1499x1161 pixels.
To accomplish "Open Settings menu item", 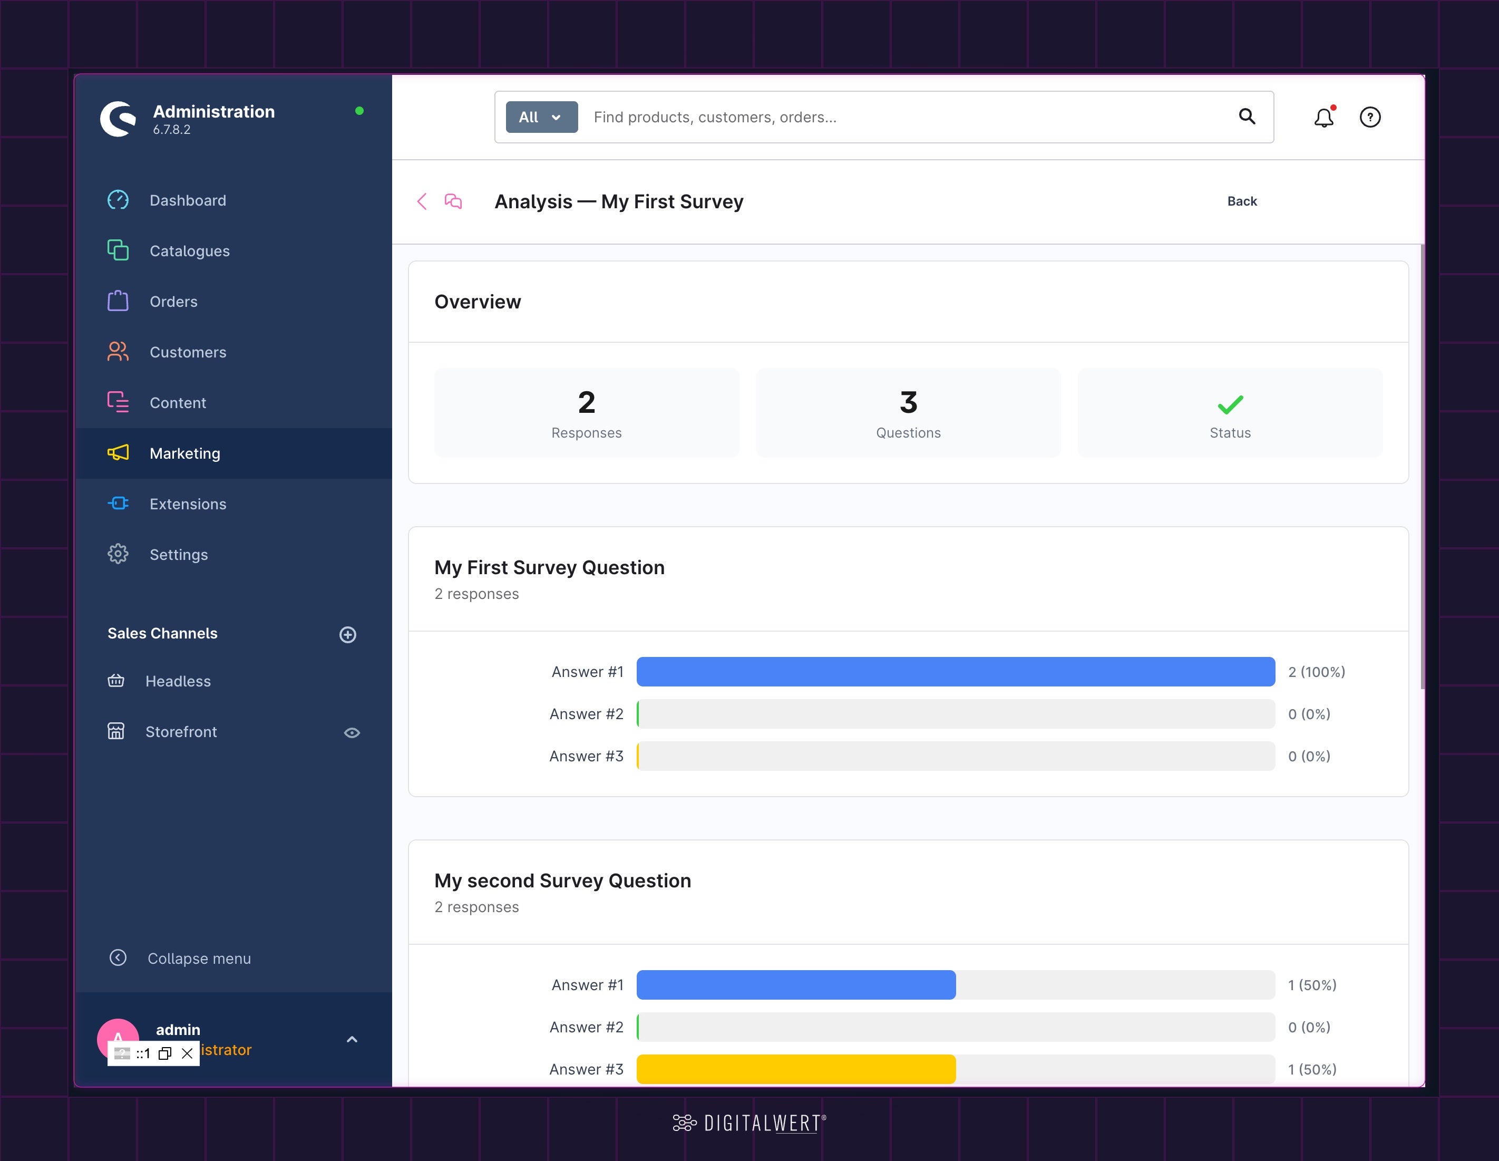I will click(x=233, y=555).
